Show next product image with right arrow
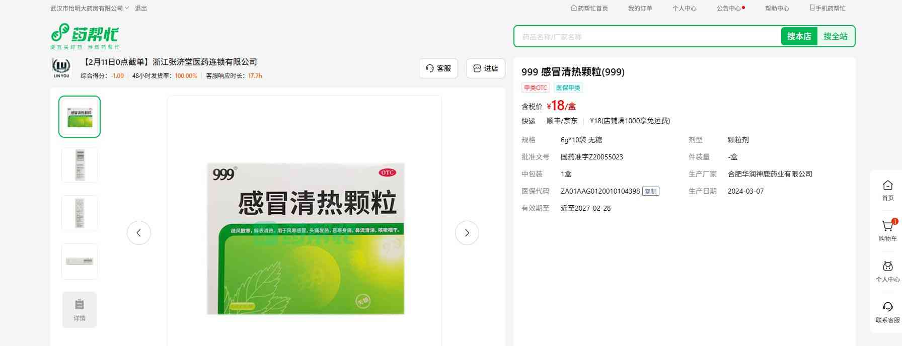Image resolution: width=902 pixels, height=346 pixels. (467, 233)
